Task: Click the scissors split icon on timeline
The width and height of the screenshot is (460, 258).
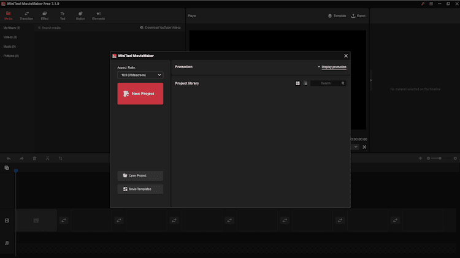Action: pos(47,158)
